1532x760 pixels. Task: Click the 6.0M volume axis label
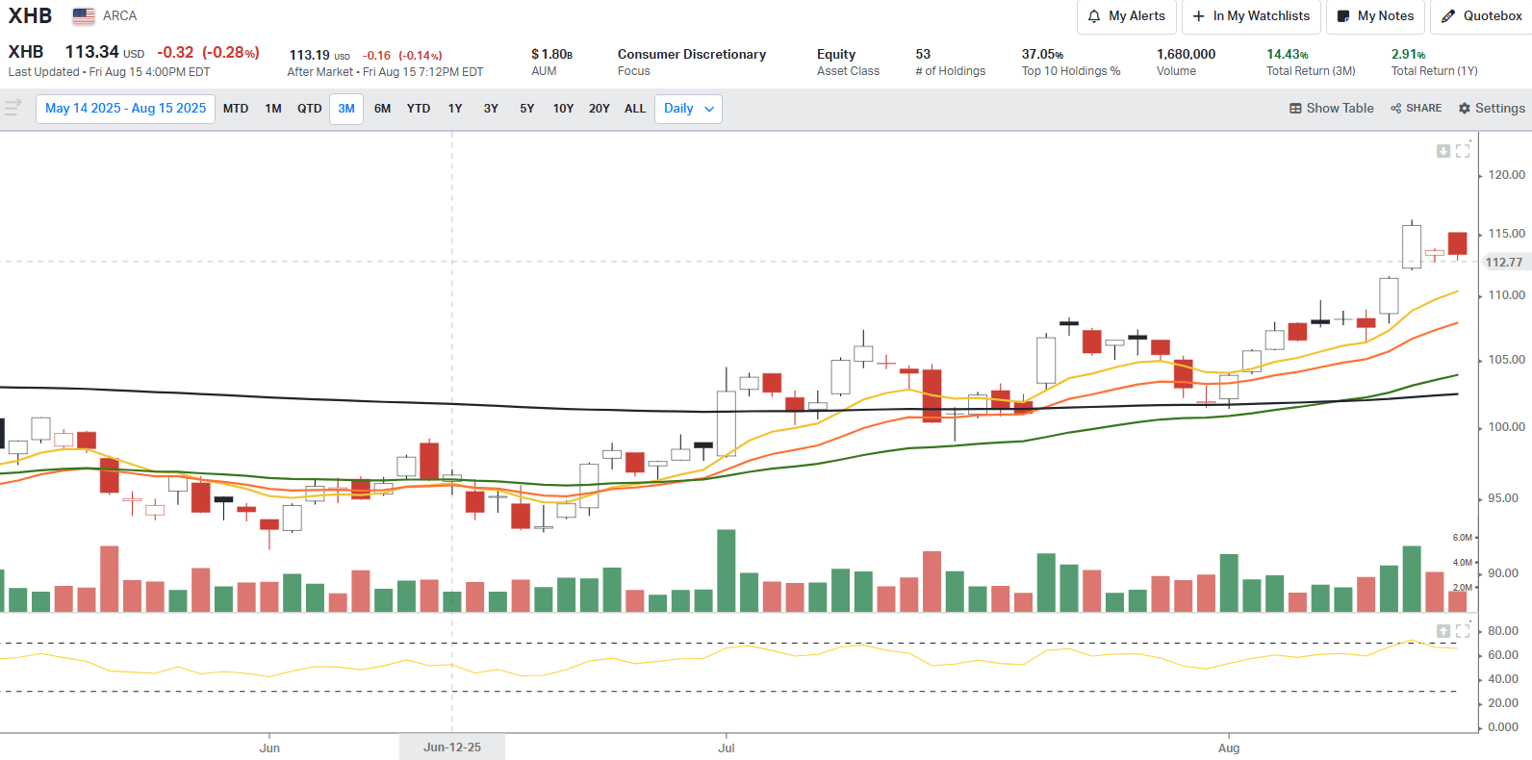(1463, 538)
